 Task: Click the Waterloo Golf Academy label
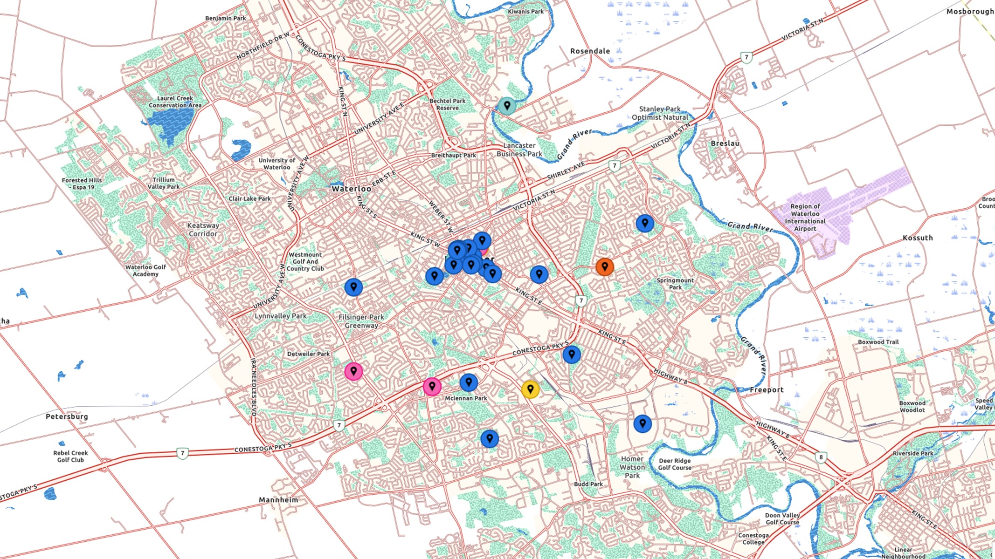click(x=145, y=271)
